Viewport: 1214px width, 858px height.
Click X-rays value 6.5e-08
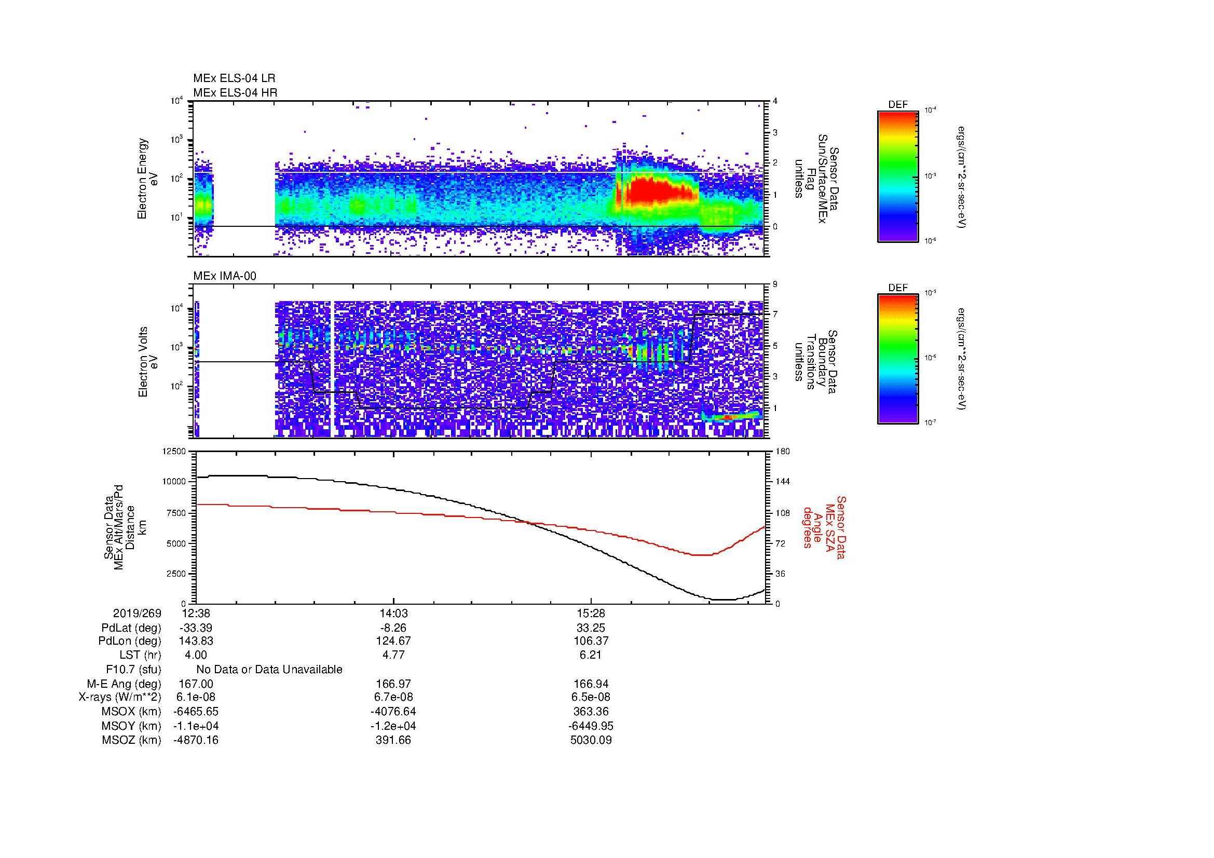[591, 697]
